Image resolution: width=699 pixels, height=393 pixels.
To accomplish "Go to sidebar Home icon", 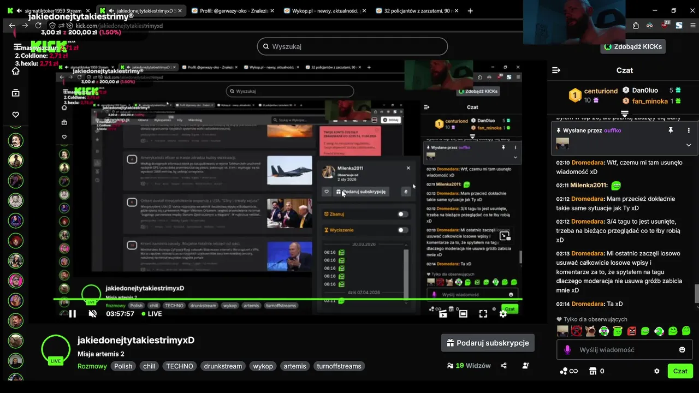I will click(16, 71).
